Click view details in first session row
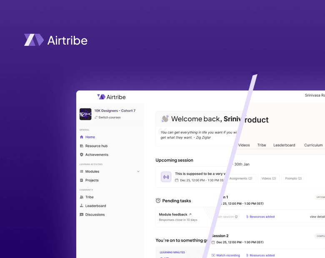Screen dimensions: 325x258 point(317,217)
